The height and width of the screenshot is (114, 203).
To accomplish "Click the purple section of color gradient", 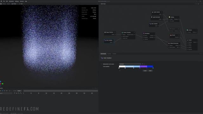I will coord(143,66).
